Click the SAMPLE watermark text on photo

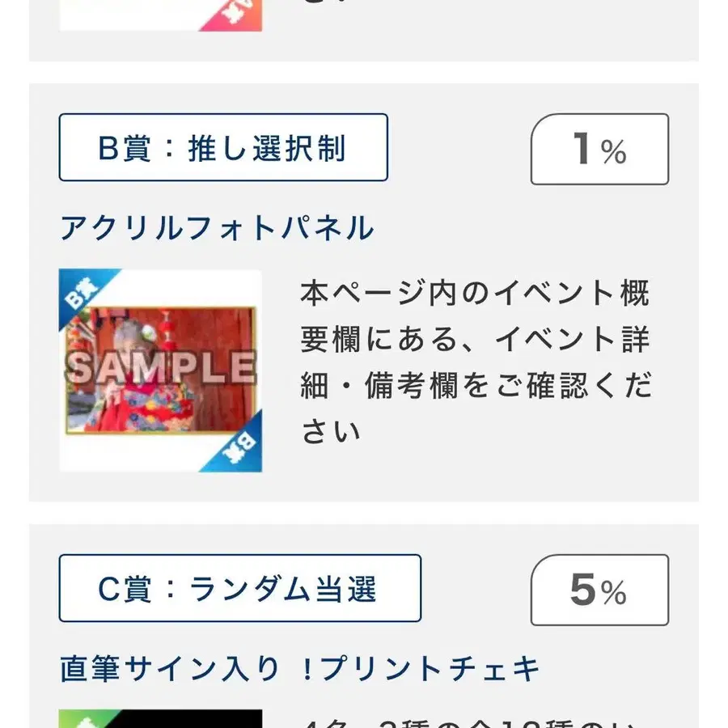coord(160,368)
